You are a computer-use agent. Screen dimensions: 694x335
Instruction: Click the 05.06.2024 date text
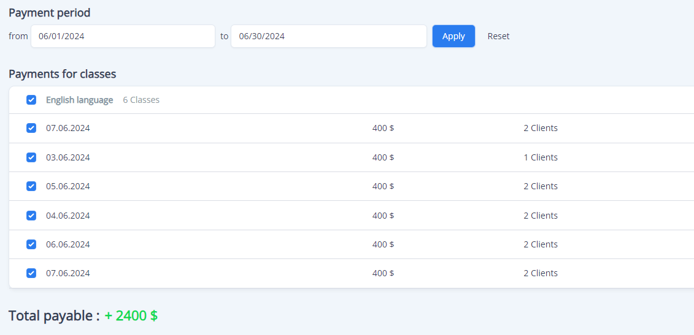click(67, 186)
